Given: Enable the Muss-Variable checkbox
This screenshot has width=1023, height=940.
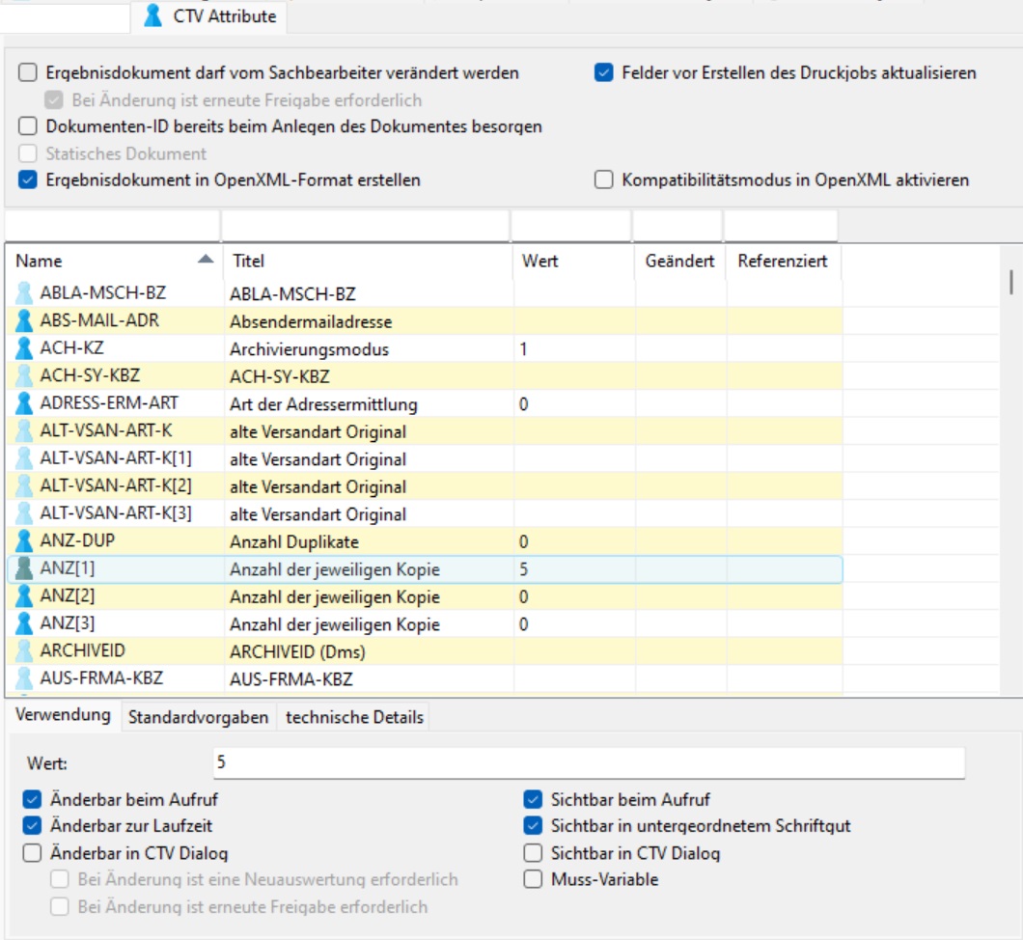Looking at the screenshot, I should (533, 879).
